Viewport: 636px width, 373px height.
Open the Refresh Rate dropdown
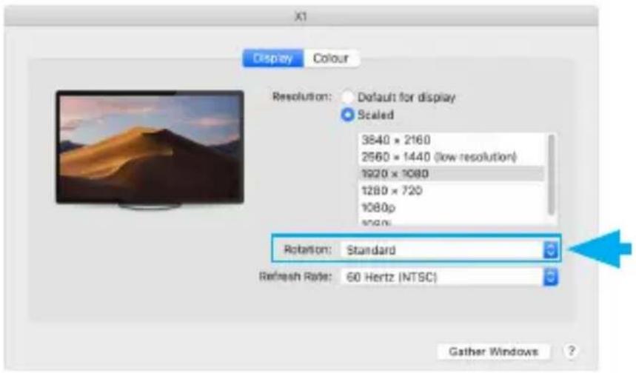point(449,278)
